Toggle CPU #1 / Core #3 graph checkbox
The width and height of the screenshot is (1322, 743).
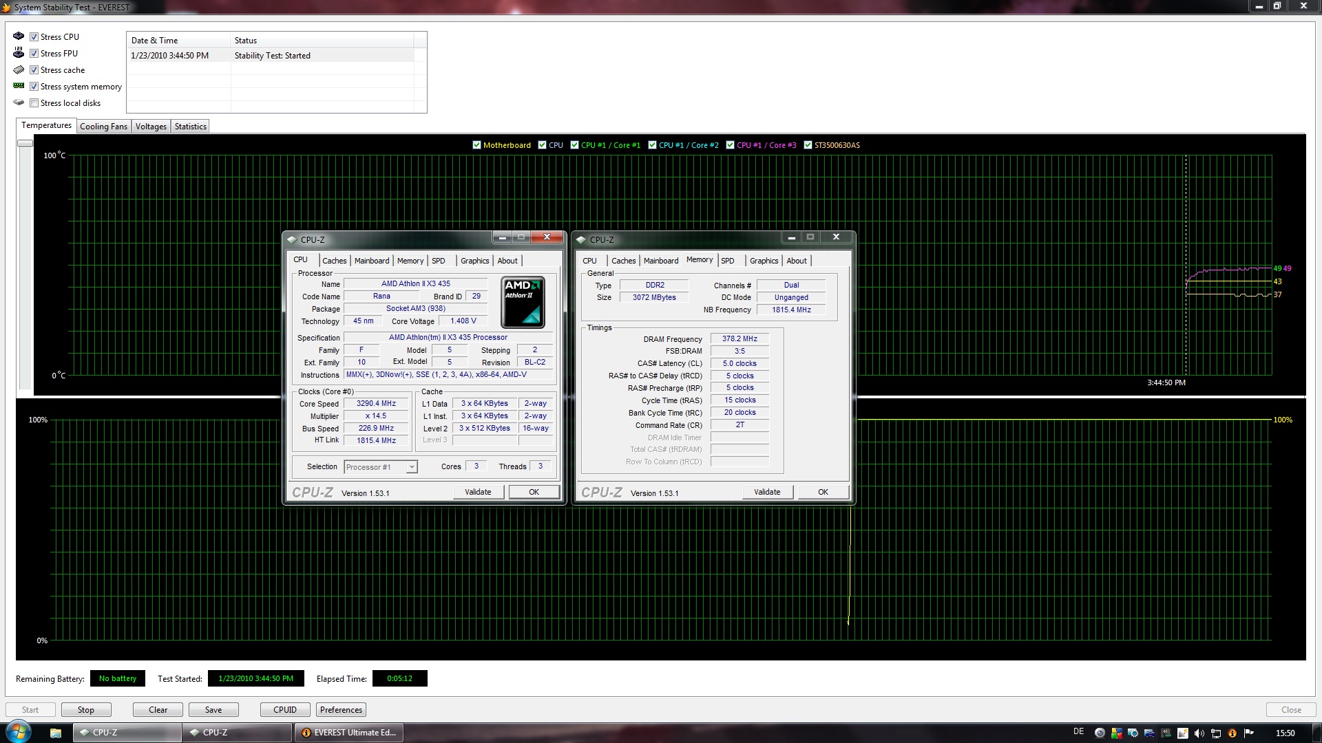tap(730, 144)
